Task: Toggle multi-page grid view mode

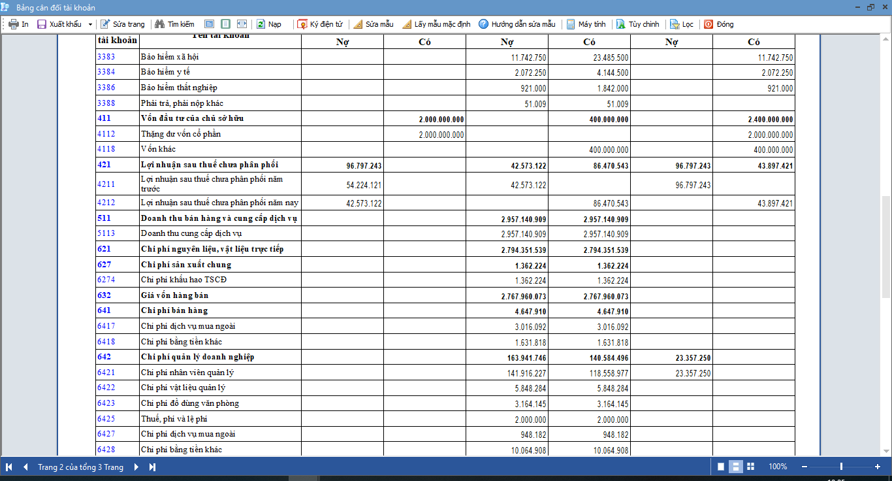Action: tap(750, 467)
